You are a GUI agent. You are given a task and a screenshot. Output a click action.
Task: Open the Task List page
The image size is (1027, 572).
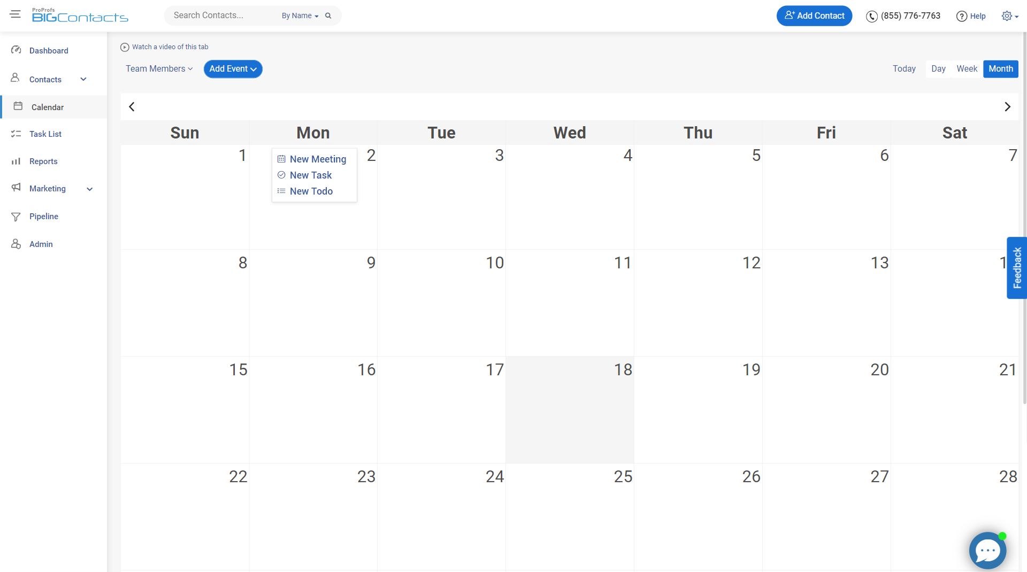[45, 134]
